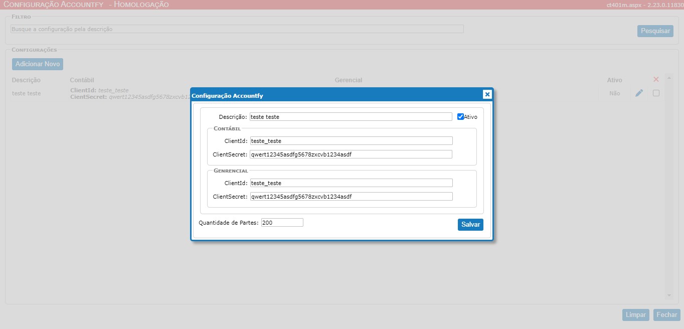Click the Limpar button
Image resolution: width=684 pixels, height=329 pixels.
tap(635, 315)
